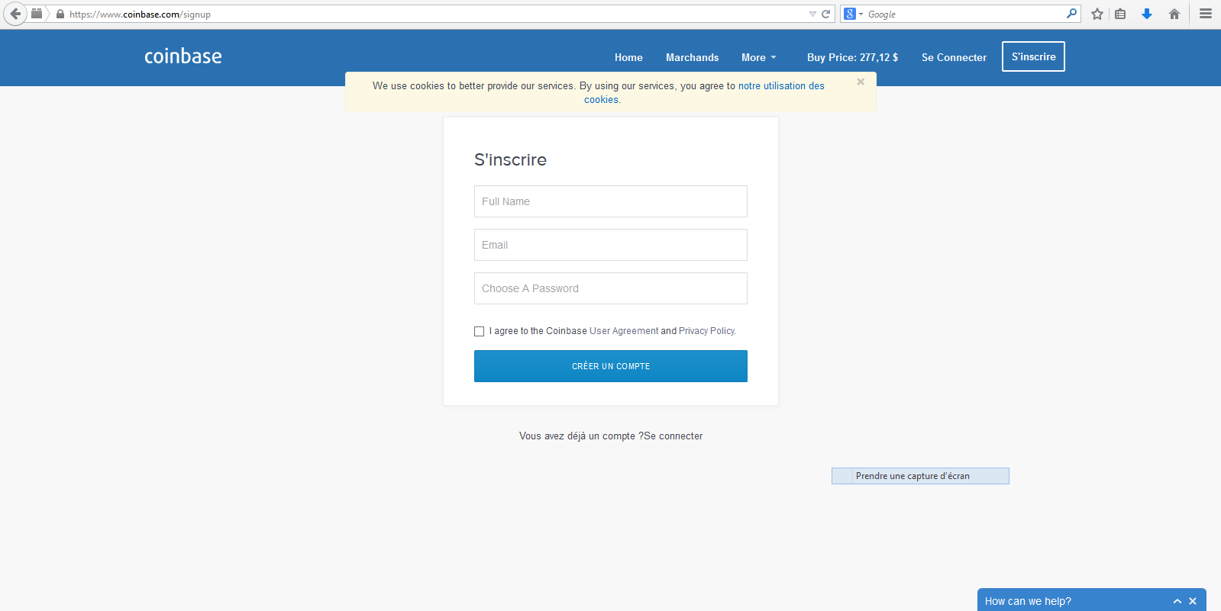Focus the Choose A Password field
Image resolution: width=1221 pixels, height=611 pixels.
611,288
